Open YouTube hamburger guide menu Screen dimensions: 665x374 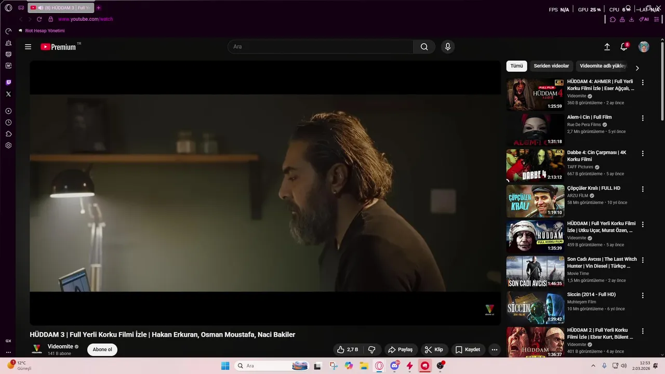coord(28,47)
